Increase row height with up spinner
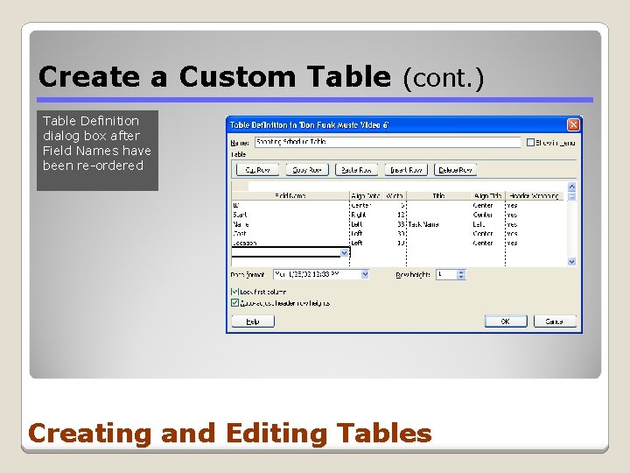This screenshot has width=630, height=473. [x=461, y=272]
